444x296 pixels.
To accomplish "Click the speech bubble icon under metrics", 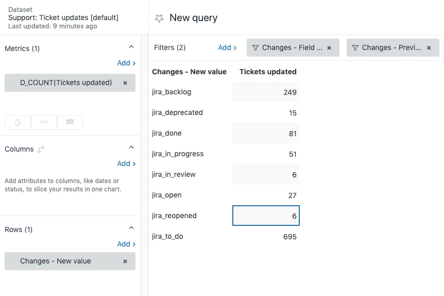I will (70, 122).
